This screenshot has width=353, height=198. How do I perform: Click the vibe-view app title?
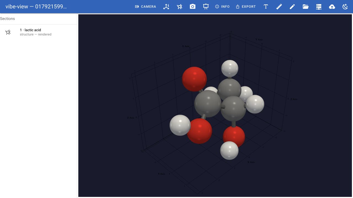pyautogui.click(x=36, y=7)
